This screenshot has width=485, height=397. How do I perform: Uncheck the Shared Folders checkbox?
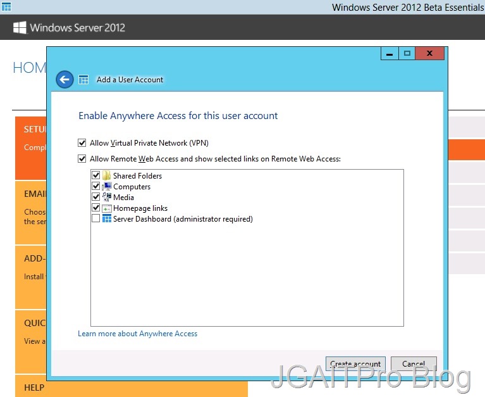(95, 175)
